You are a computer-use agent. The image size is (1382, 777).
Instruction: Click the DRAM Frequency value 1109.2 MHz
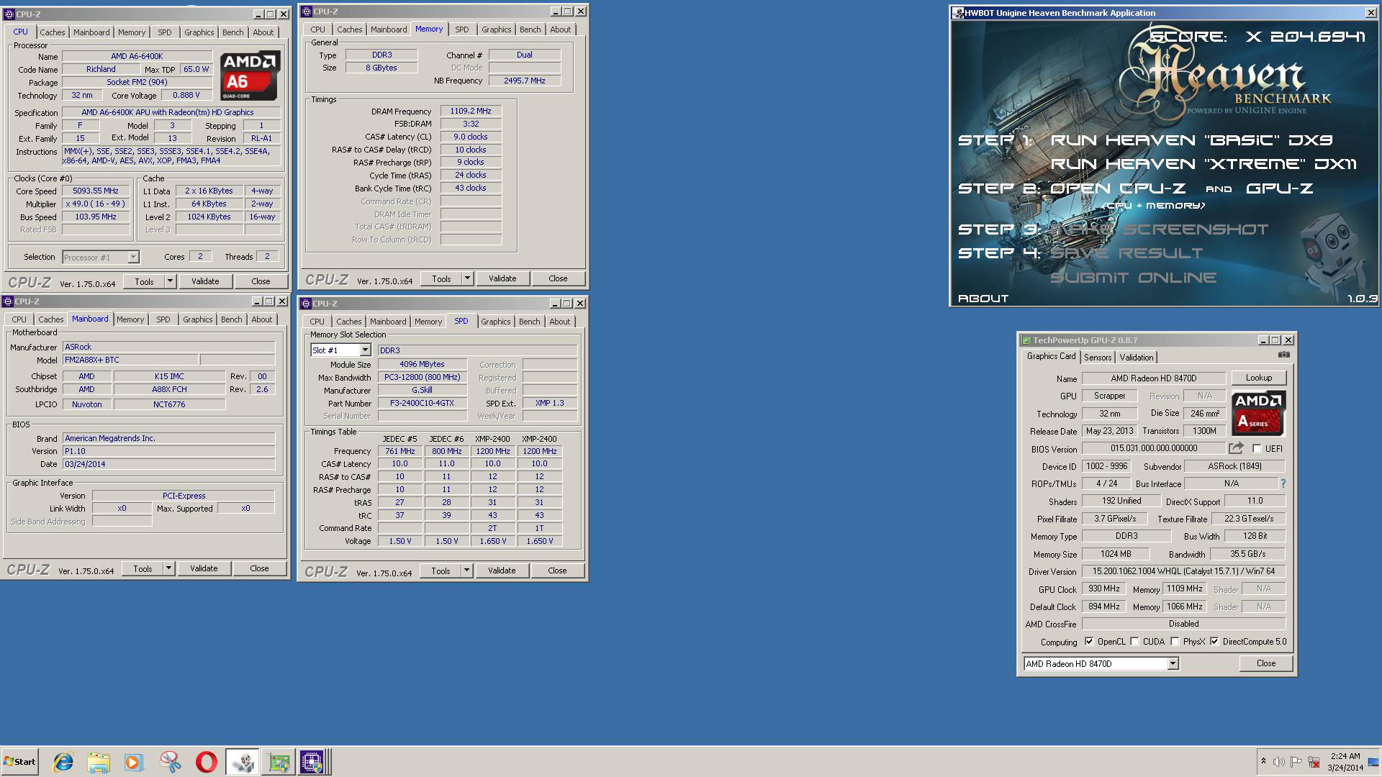coord(471,112)
